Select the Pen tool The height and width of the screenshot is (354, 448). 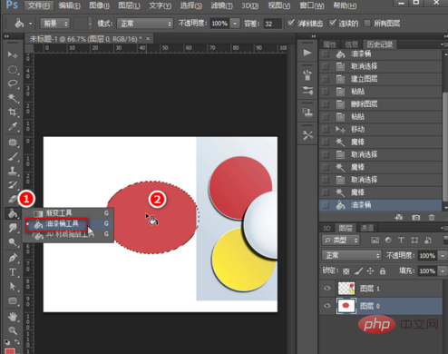pos(13,258)
